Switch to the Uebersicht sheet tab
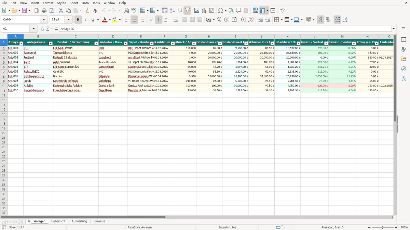Viewport: 410px width, 230px height. pos(58,221)
